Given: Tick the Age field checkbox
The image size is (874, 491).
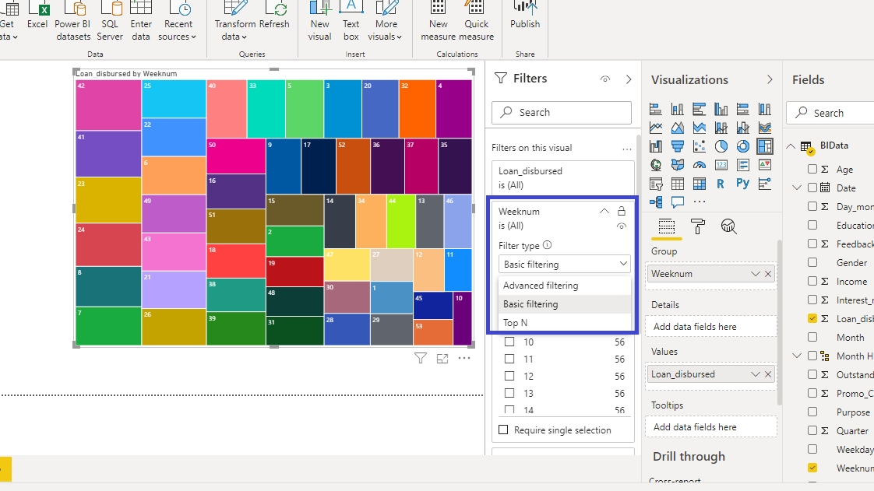Looking at the screenshot, I should point(812,169).
